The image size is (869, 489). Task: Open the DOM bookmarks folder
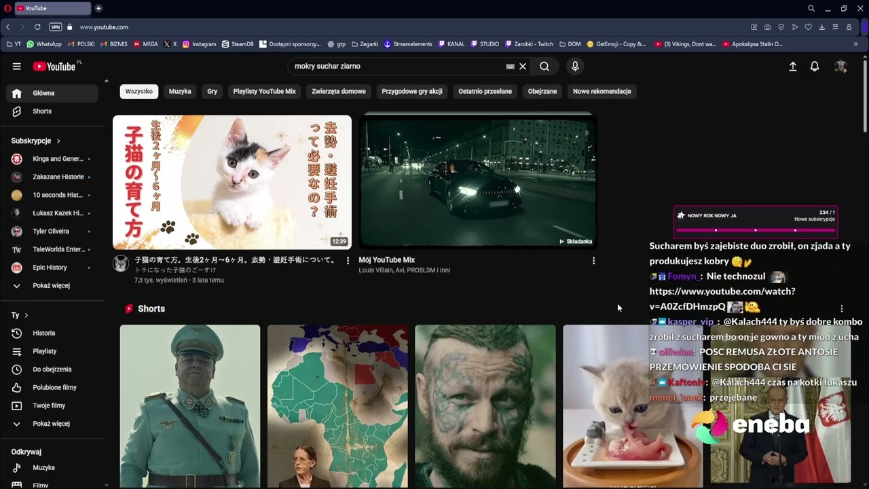click(x=570, y=44)
